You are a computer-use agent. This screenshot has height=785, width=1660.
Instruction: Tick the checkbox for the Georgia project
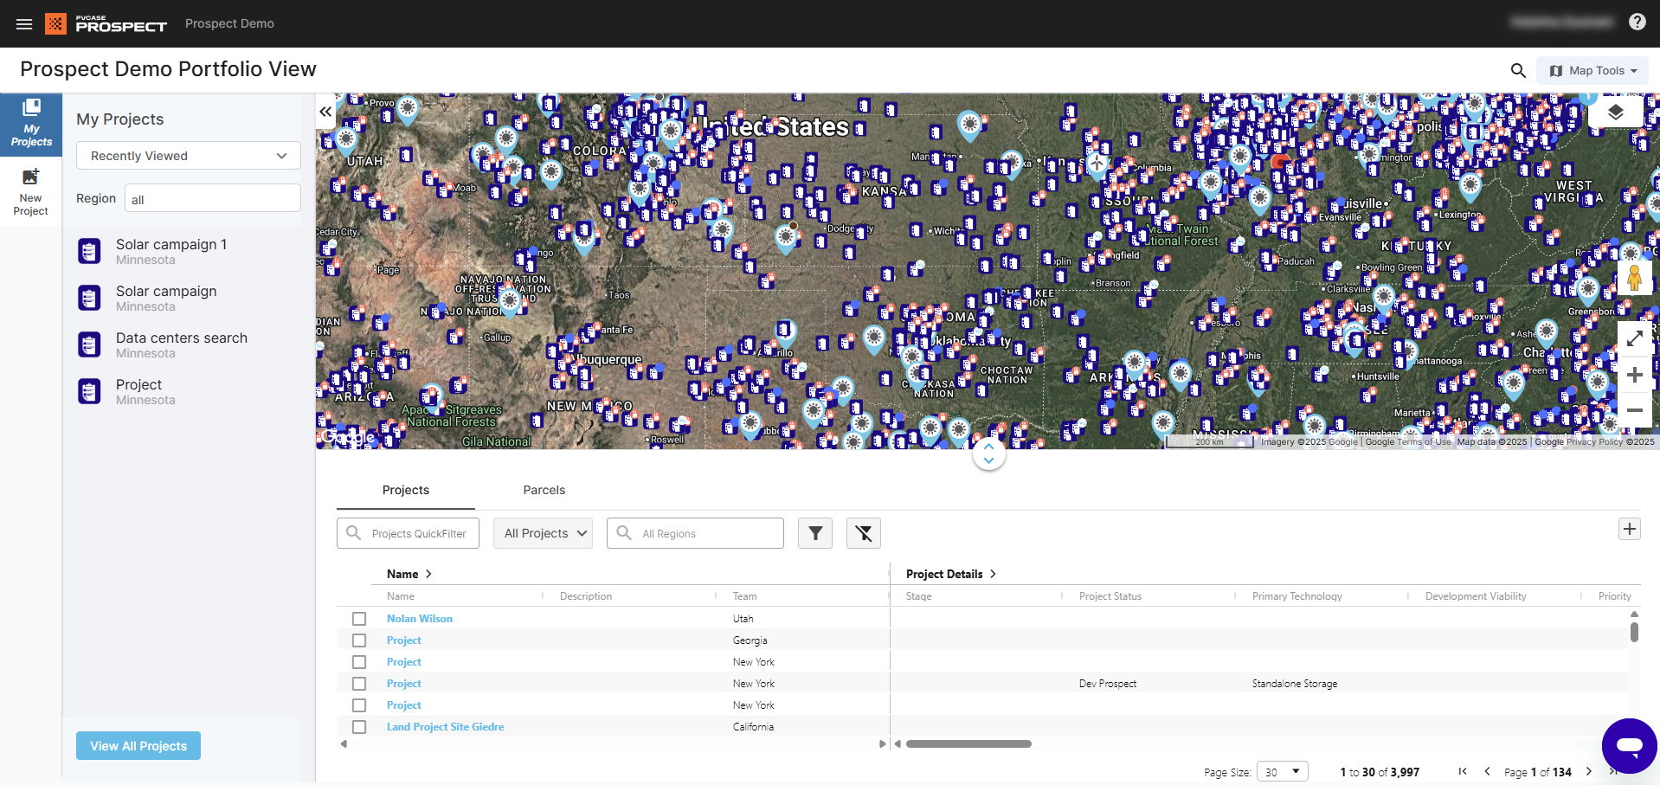pyautogui.click(x=359, y=640)
